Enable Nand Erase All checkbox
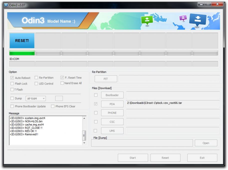Screen dimensions: 228x170 62,83
